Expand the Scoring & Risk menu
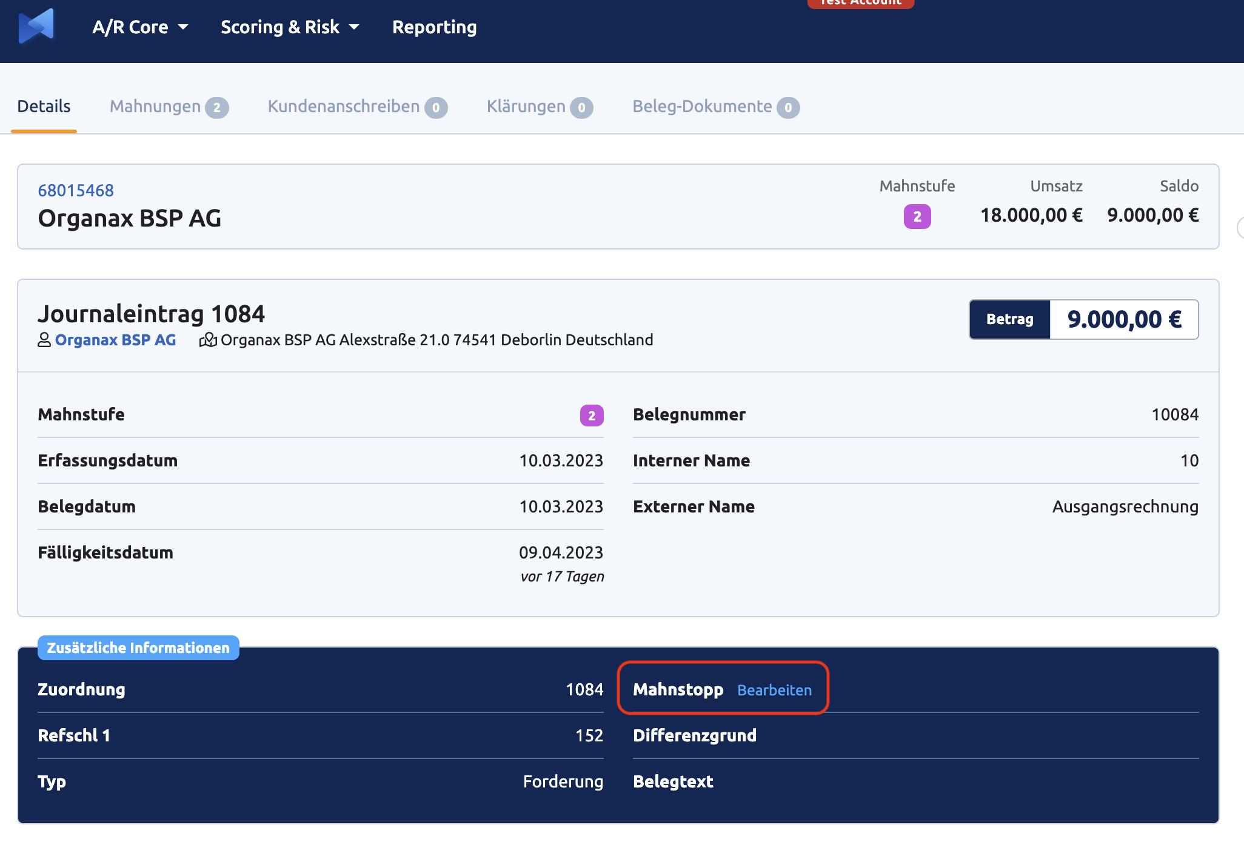 290,27
